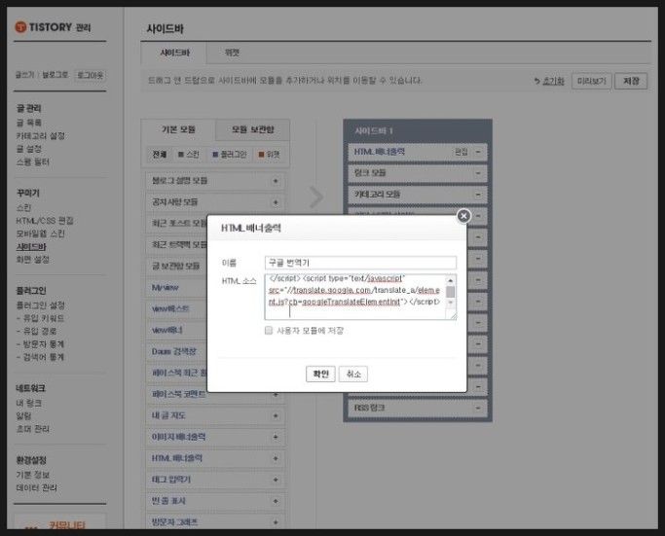The image size is (665, 536).
Task: Open the 기본 모듈 tab
Action: click(x=178, y=129)
